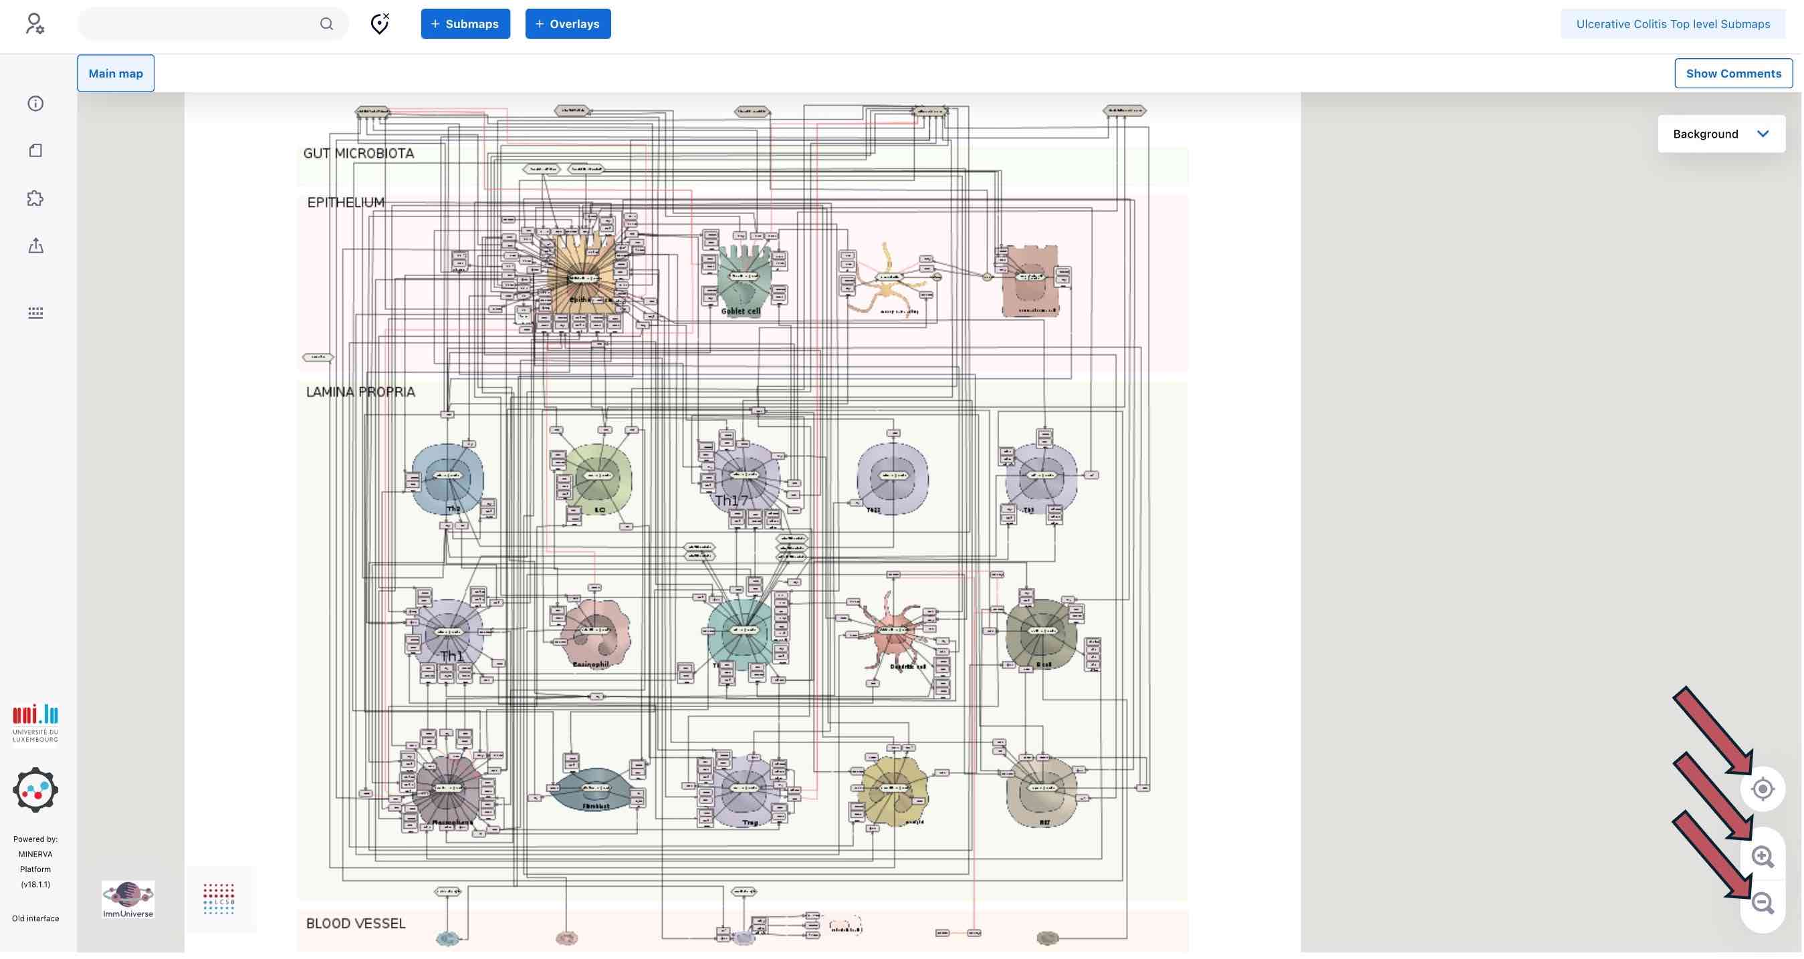Center map with location target icon
Viewport: 1804px width, 959px height.
[x=1762, y=790]
